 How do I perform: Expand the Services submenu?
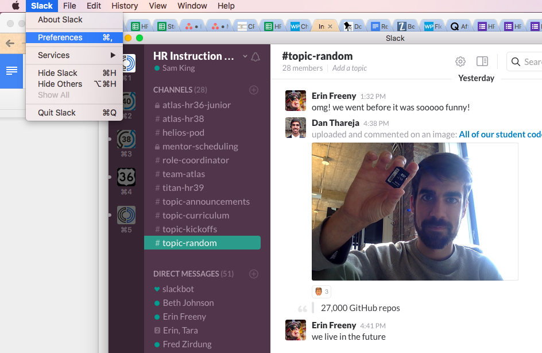74,55
